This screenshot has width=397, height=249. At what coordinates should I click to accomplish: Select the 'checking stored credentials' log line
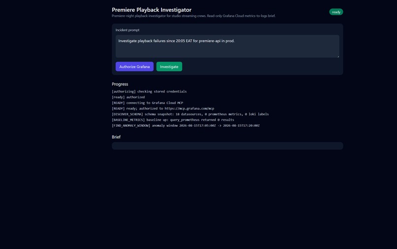coord(149,91)
